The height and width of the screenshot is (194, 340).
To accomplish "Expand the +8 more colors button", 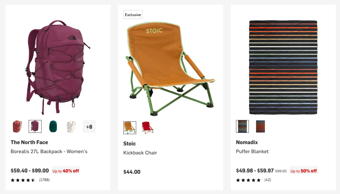I will (89, 126).
